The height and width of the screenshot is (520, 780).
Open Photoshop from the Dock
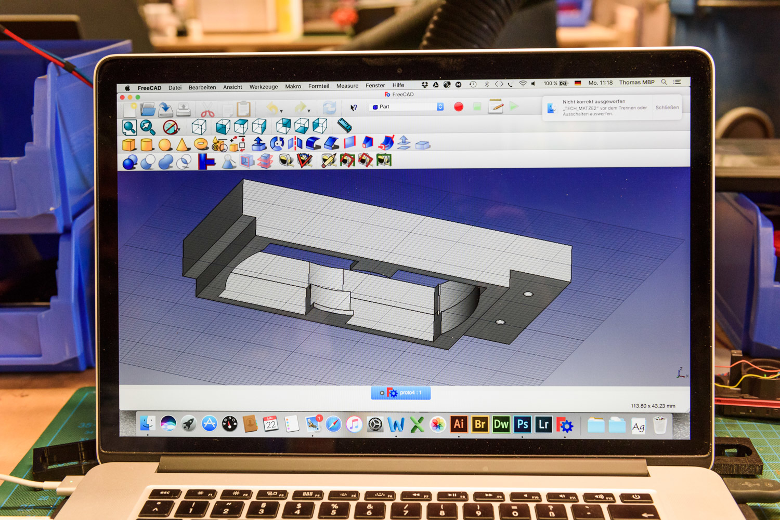(522, 424)
